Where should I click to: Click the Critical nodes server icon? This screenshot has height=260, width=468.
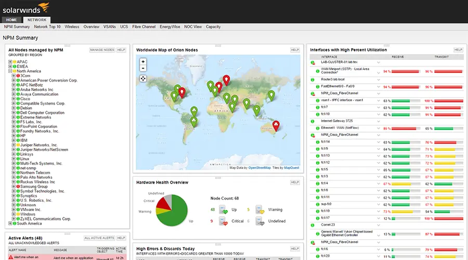(223, 221)
